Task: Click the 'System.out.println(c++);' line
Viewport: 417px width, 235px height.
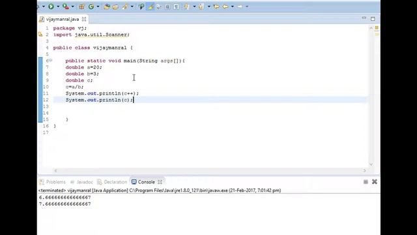Action: click(102, 93)
